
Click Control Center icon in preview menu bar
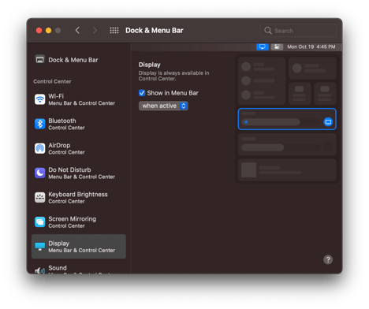277,47
